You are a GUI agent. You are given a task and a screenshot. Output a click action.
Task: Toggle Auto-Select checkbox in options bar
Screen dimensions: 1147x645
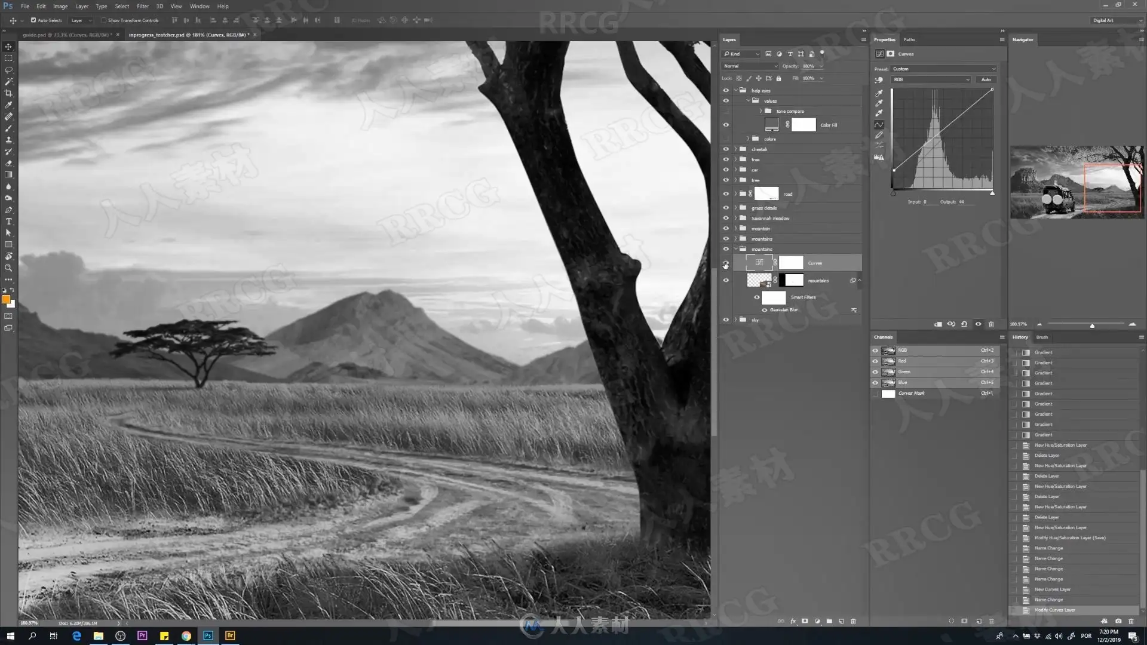(33, 20)
